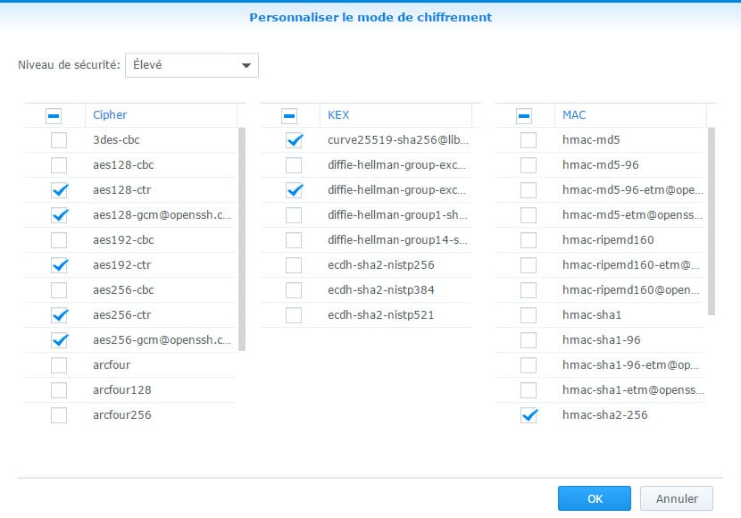
Task: Toggle the select-all checkbox in KEX header
Action: click(x=289, y=115)
